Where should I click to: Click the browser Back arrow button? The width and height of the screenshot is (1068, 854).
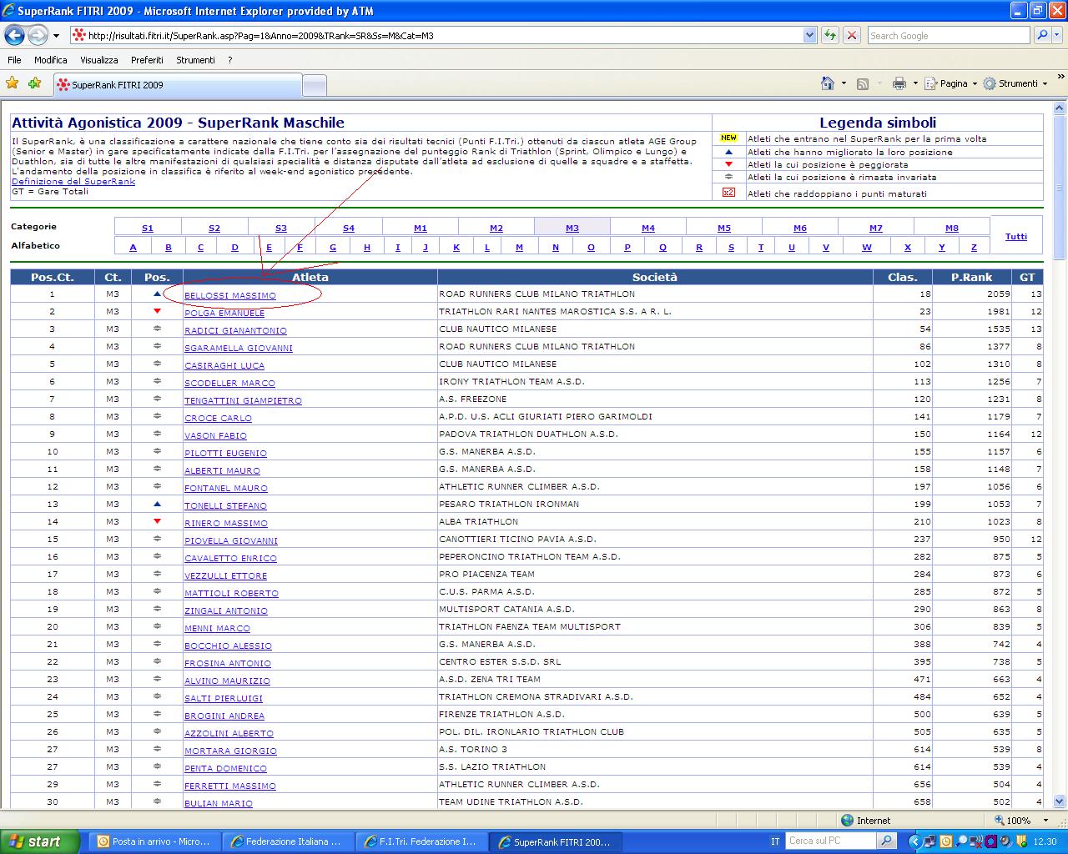pyautogui.click(x=14, y=35)
